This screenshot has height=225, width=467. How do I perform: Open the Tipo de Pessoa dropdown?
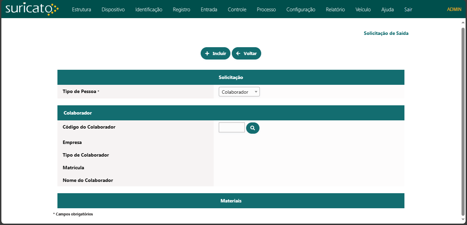tap(239, 92)
